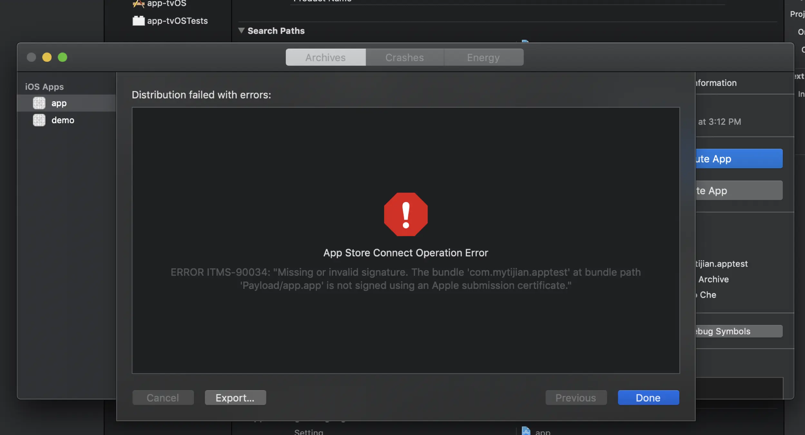Switch to the Energy tab
This screenshot has width=805, height=435.
pos(483,58)
